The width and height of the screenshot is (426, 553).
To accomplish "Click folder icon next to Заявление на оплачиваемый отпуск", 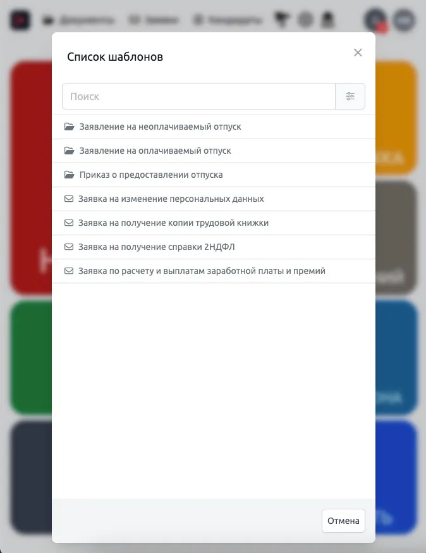I will 70,151.
